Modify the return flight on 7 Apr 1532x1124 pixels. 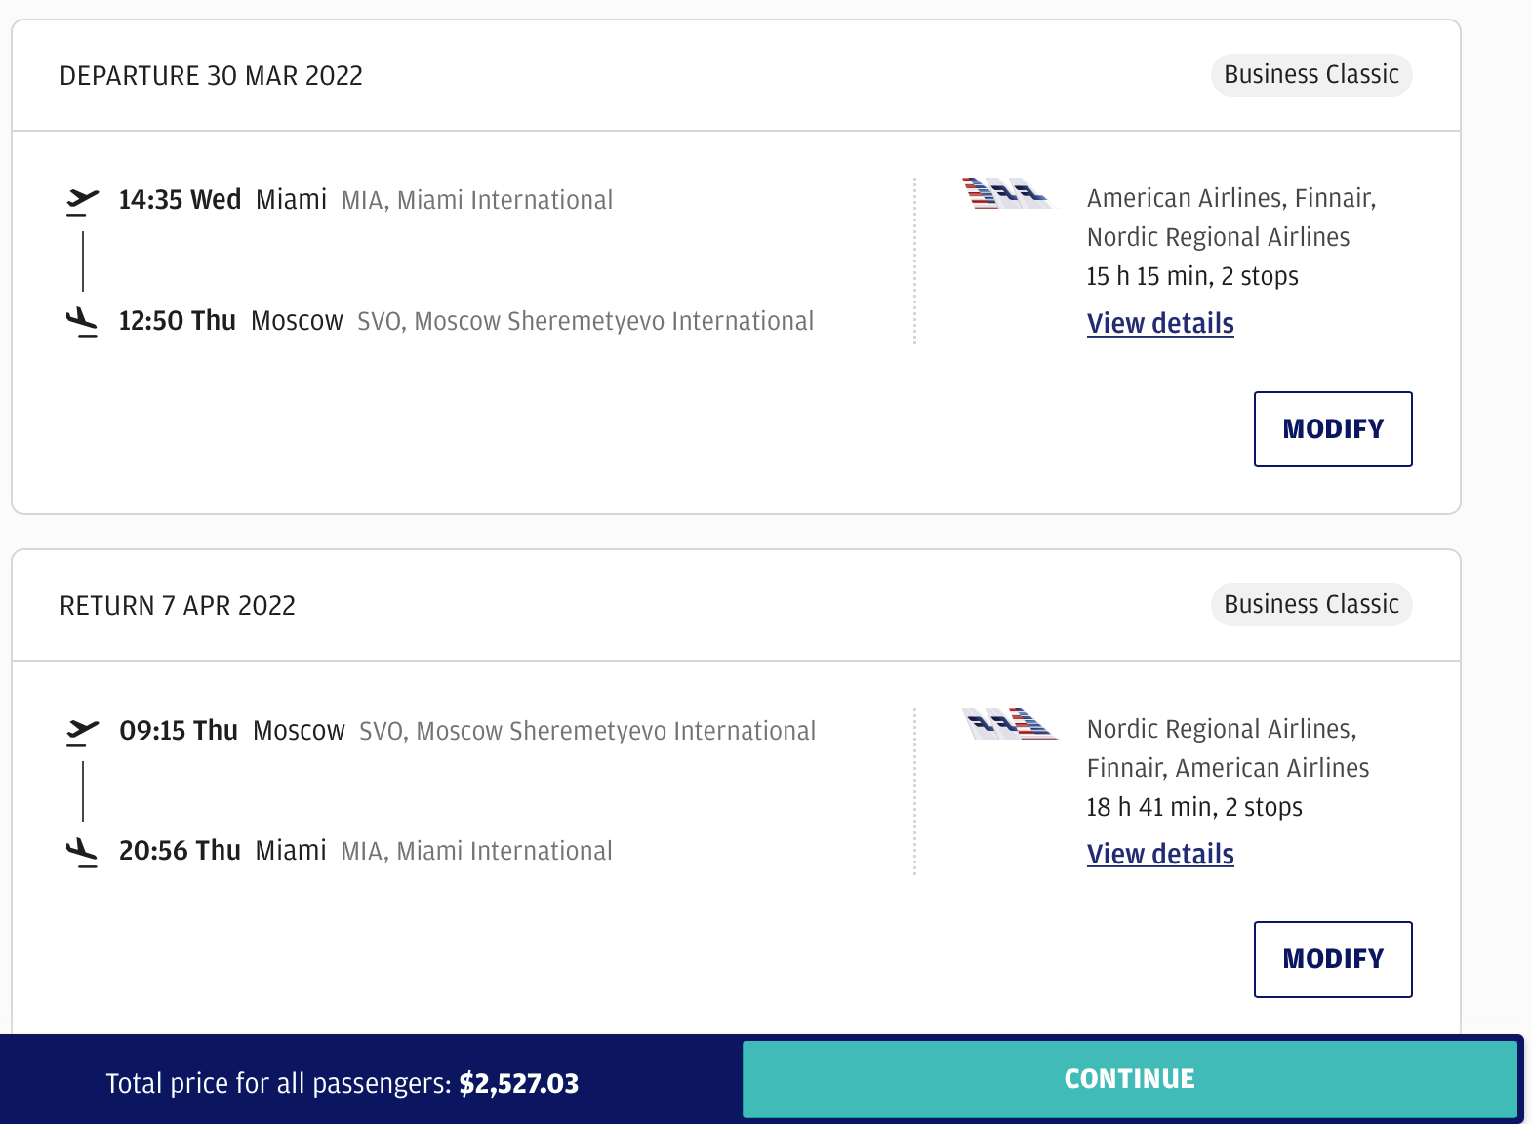[1332, 959]
